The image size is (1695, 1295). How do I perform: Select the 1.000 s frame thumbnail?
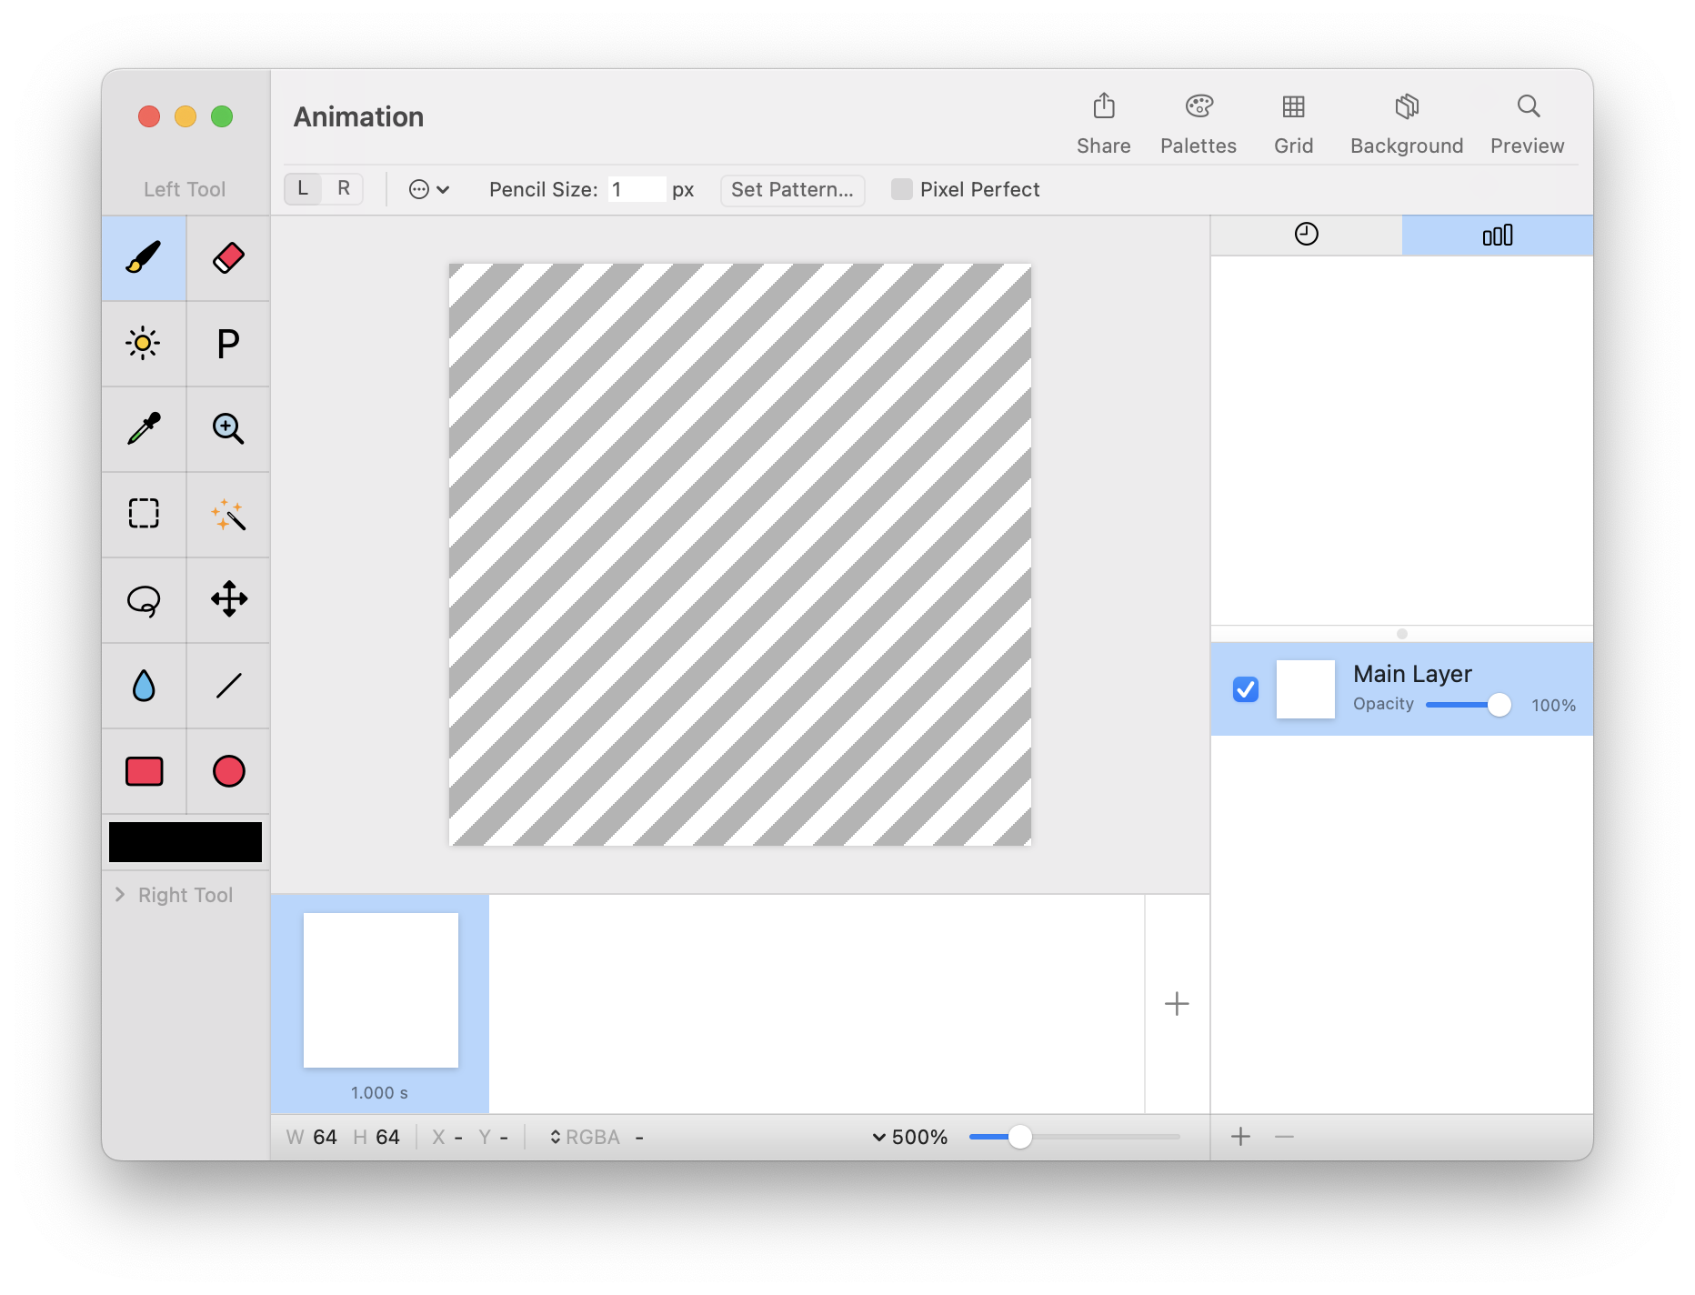coord(380,990)
